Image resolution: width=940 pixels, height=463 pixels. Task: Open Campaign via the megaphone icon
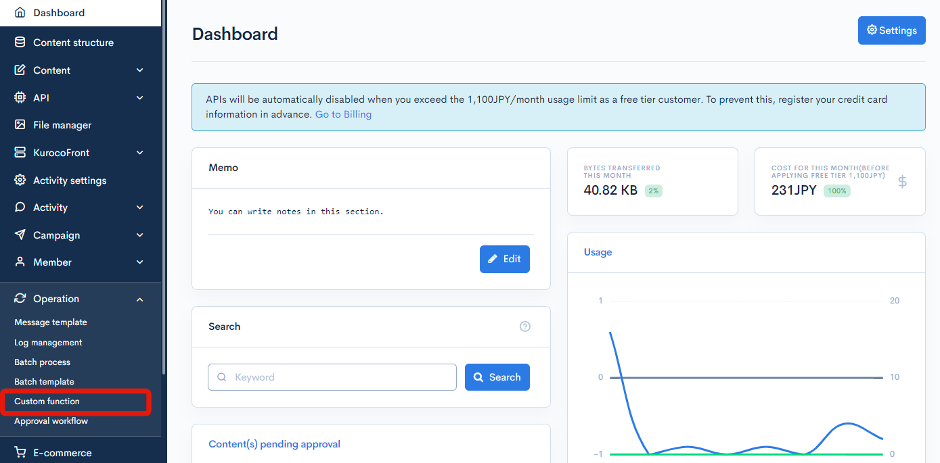point(20,235)
